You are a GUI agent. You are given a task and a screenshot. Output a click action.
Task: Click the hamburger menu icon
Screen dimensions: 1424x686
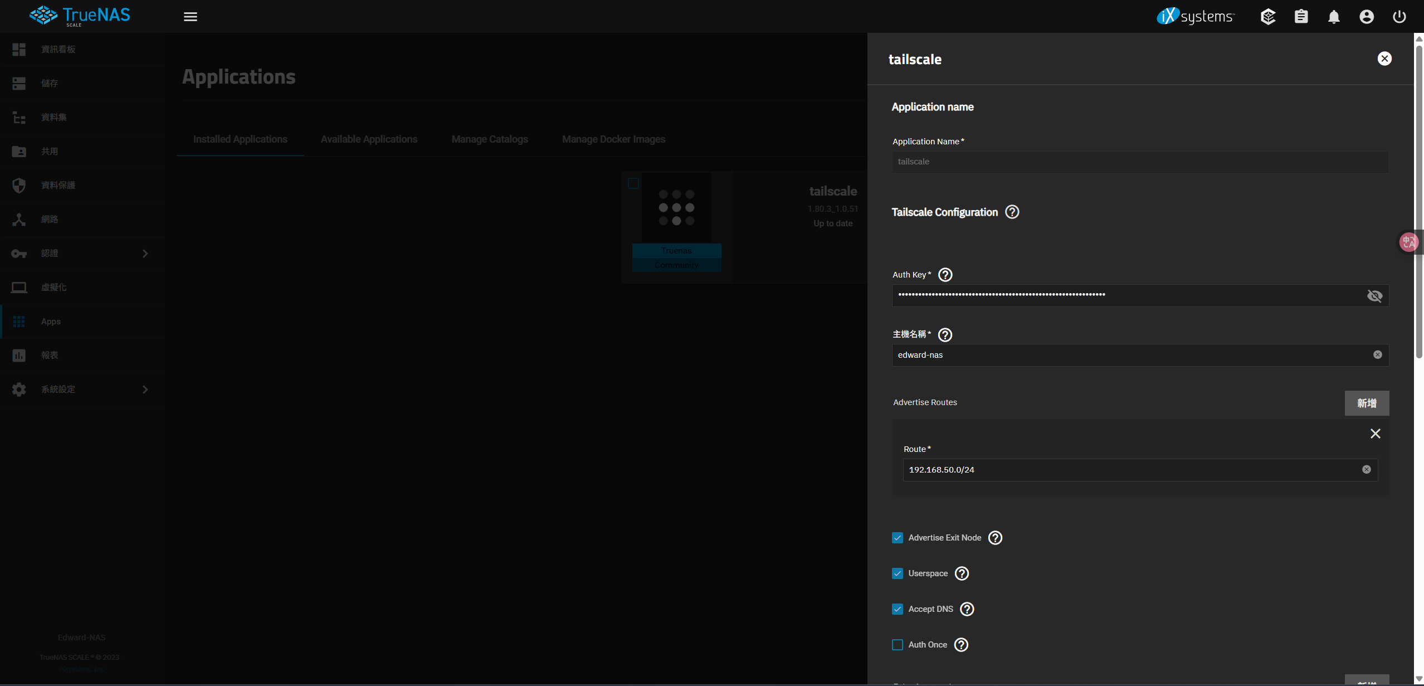click(x=191, y=17)
